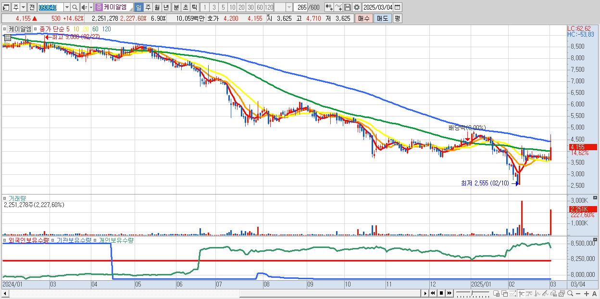The height and width of the screenshot is (299, 600).
Task: Select the crosshair pointer tool at bottom
Action: 521,293
